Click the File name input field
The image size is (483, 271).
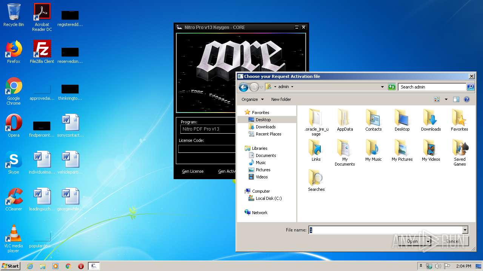[x=386, y=230]
